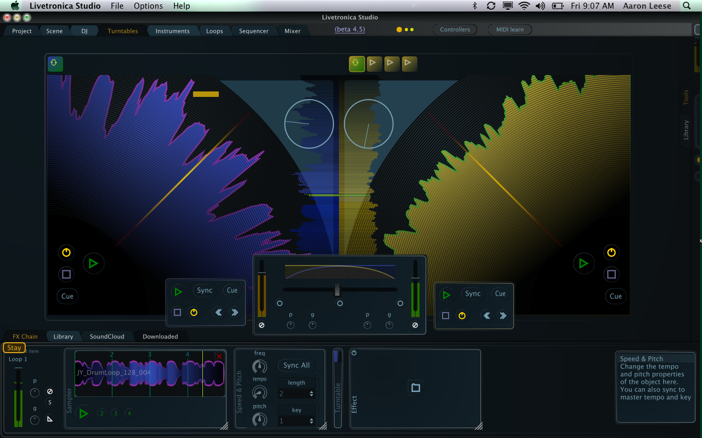Select the right crossfader position circle

pyautogui.click(x=400, y=303)
